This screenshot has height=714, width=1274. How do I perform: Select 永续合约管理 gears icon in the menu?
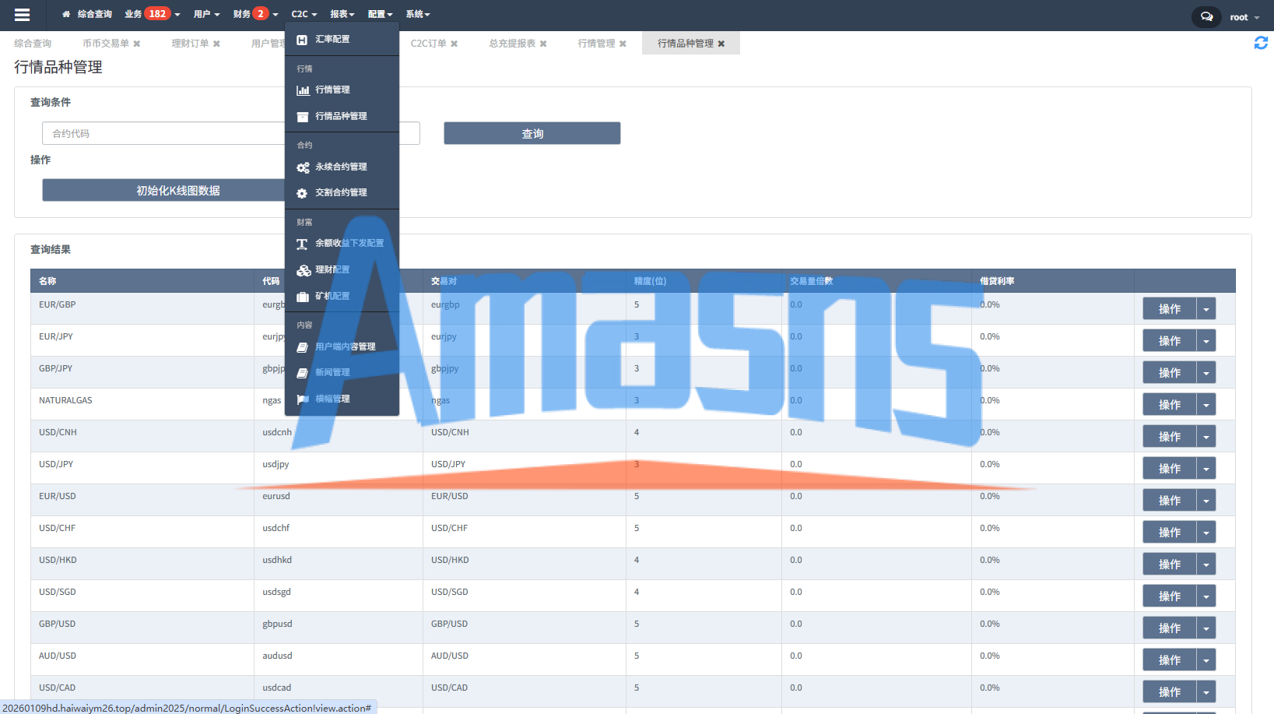[303, 167]
